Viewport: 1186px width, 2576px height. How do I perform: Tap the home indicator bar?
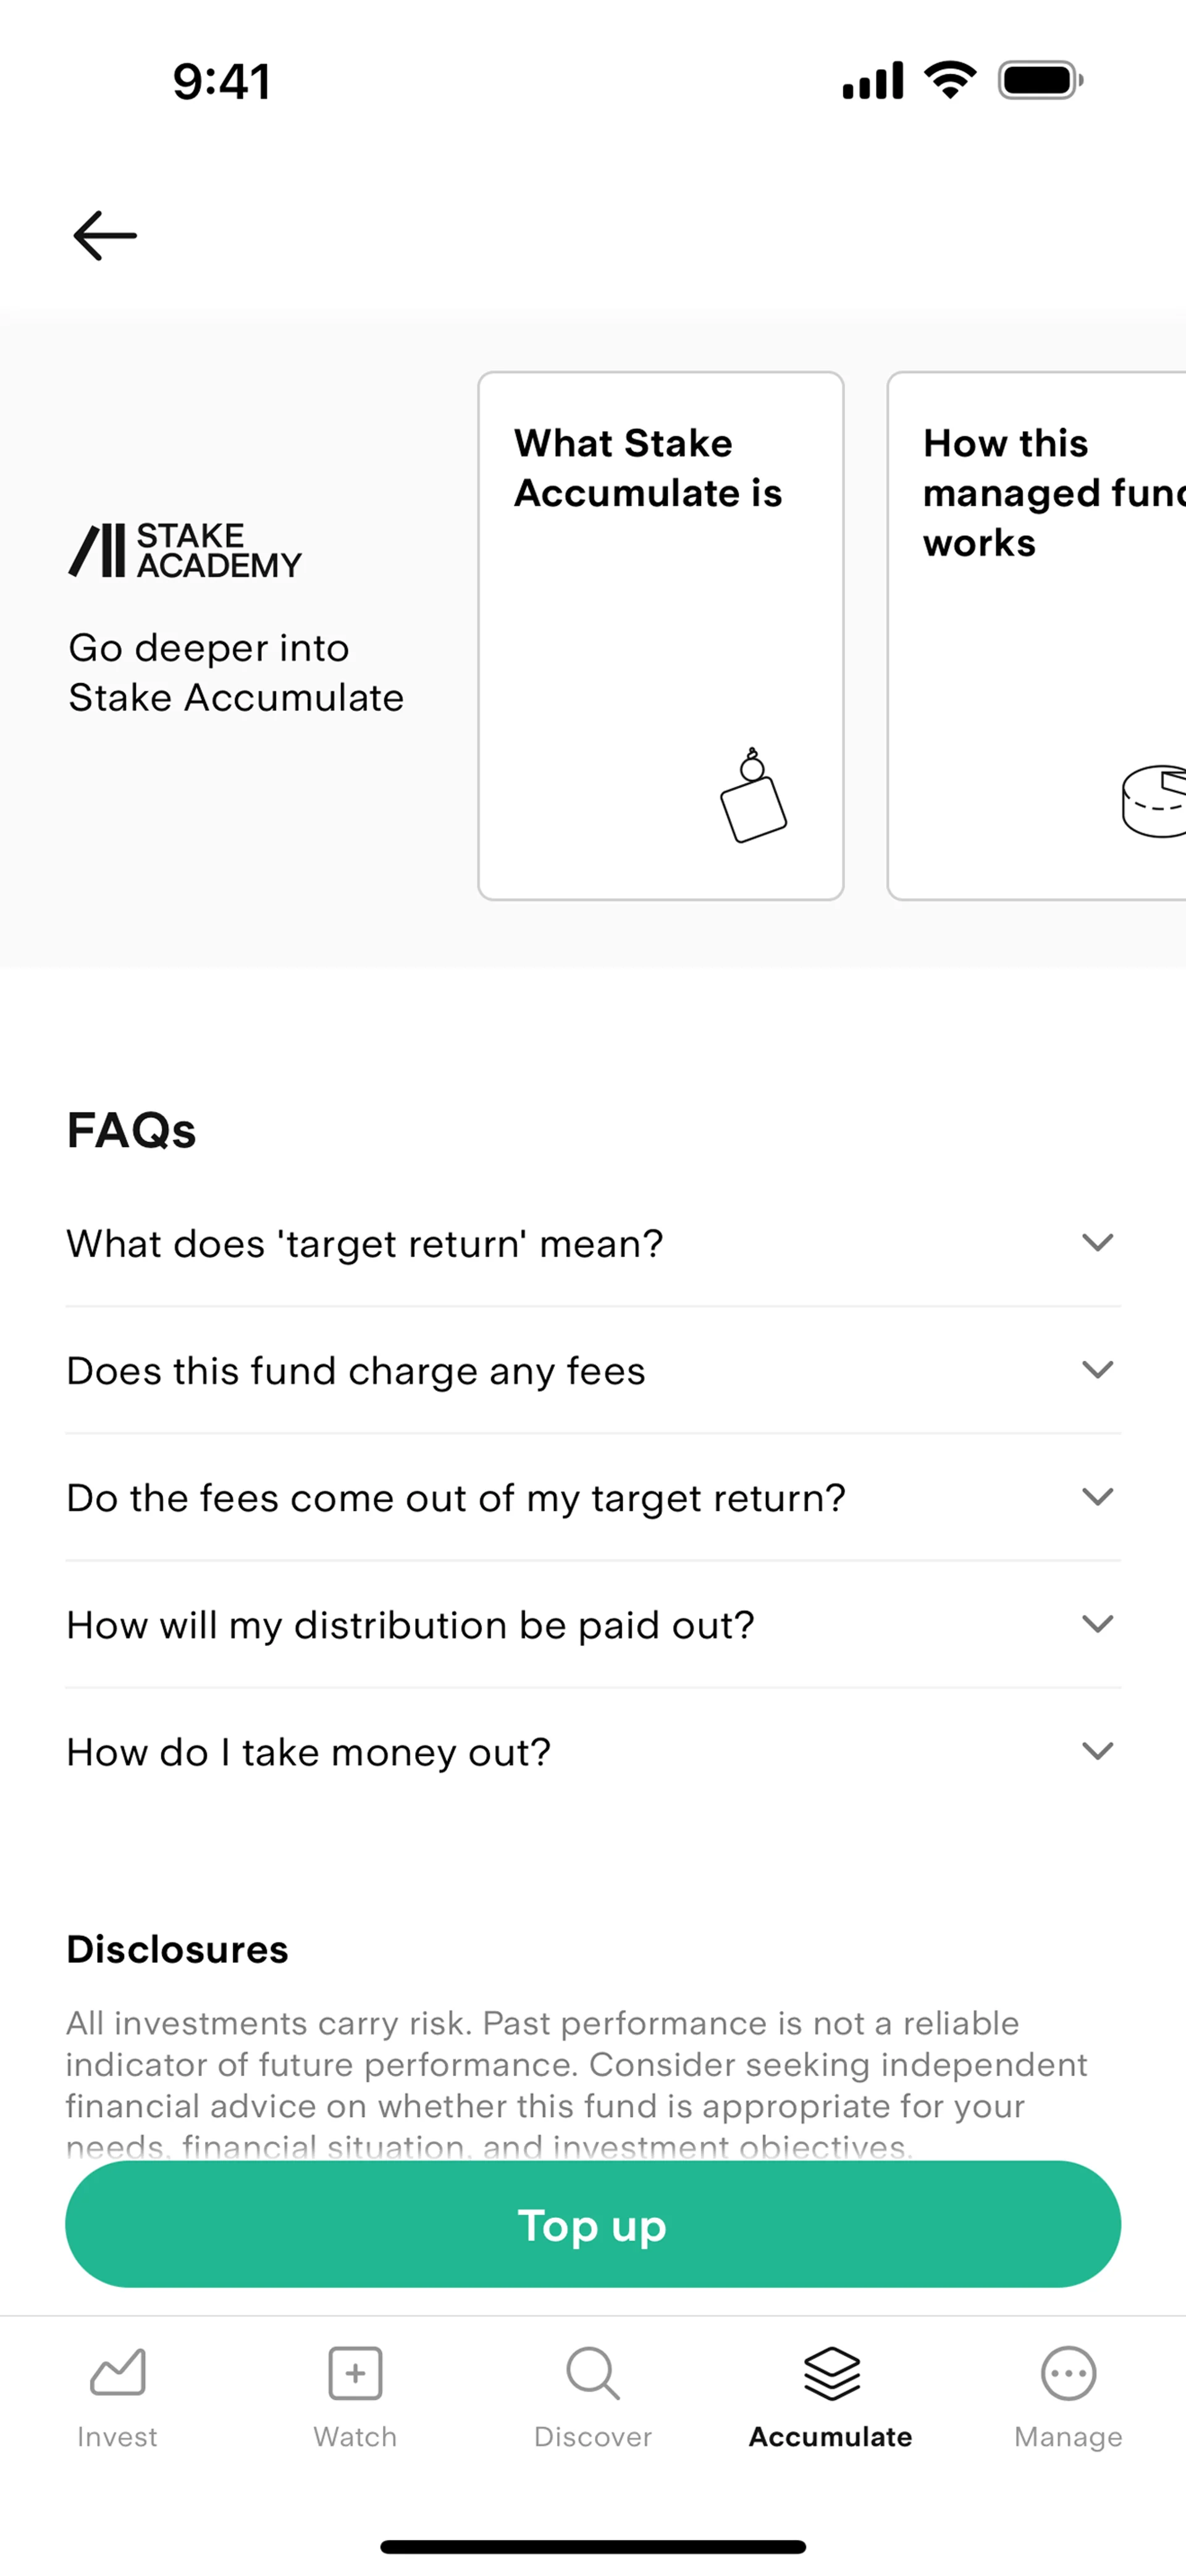593,2546
